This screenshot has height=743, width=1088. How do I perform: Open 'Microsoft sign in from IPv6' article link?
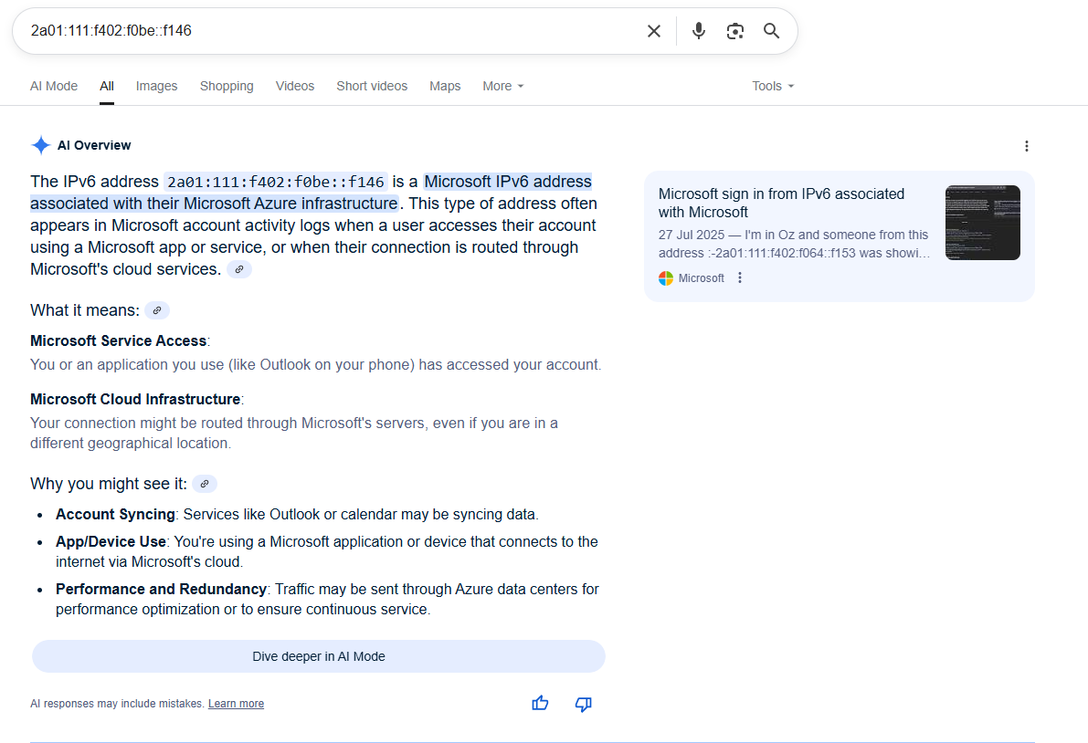781,203
